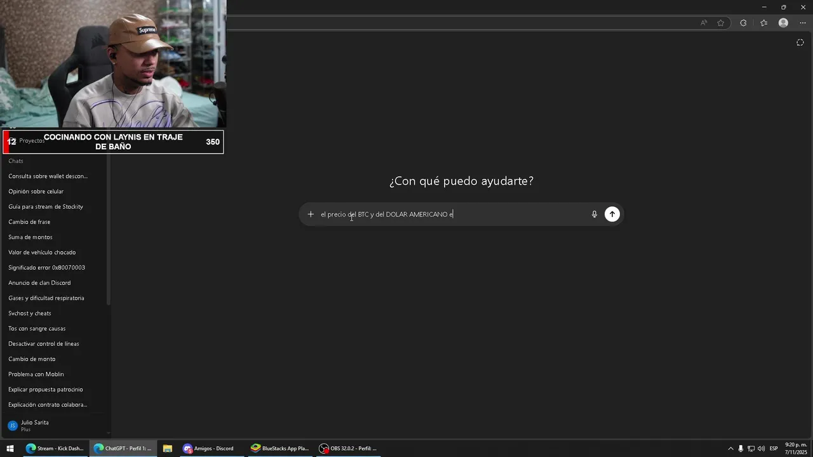
Task: Open the network tray icon
Action: (751, 449)
